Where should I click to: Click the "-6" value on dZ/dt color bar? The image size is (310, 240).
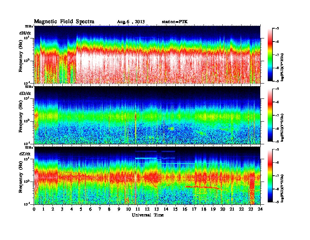point(277,163)
